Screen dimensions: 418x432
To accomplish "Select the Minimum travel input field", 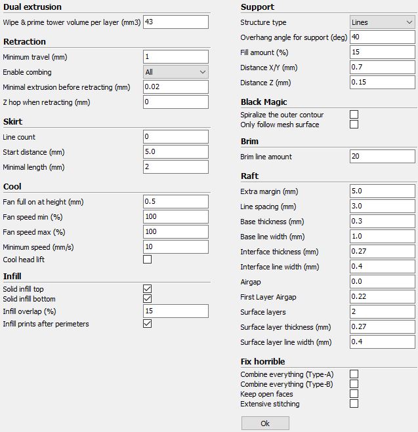I will (x=175, y=57).
